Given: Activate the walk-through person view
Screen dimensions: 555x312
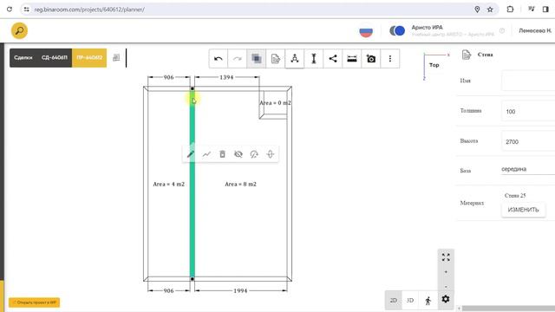Looking at the screenshot, I should coord(428,301).
